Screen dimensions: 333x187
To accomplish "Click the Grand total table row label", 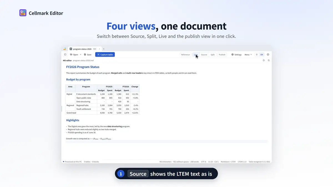I will [81, 113].
